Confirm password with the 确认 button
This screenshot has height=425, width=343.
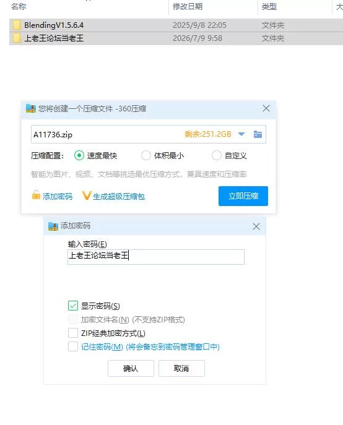pos(131,368)
